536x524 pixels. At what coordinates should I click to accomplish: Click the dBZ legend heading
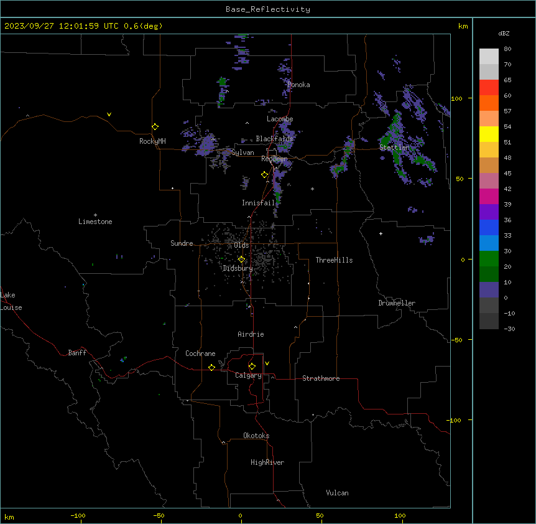point(504,33)
